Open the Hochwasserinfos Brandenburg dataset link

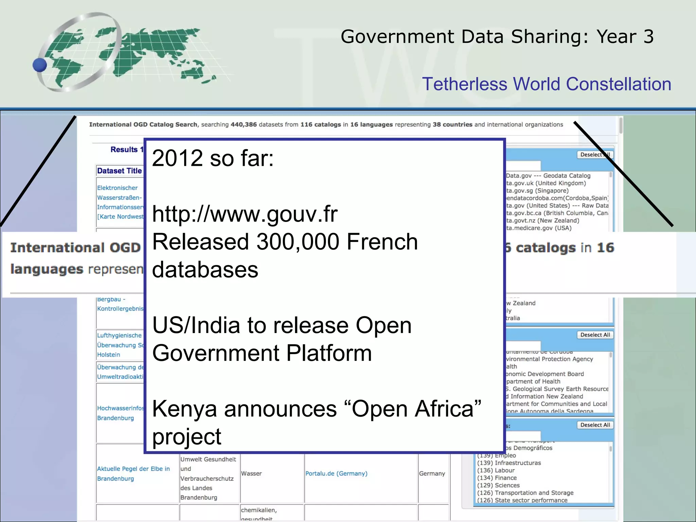pos(120,413)
